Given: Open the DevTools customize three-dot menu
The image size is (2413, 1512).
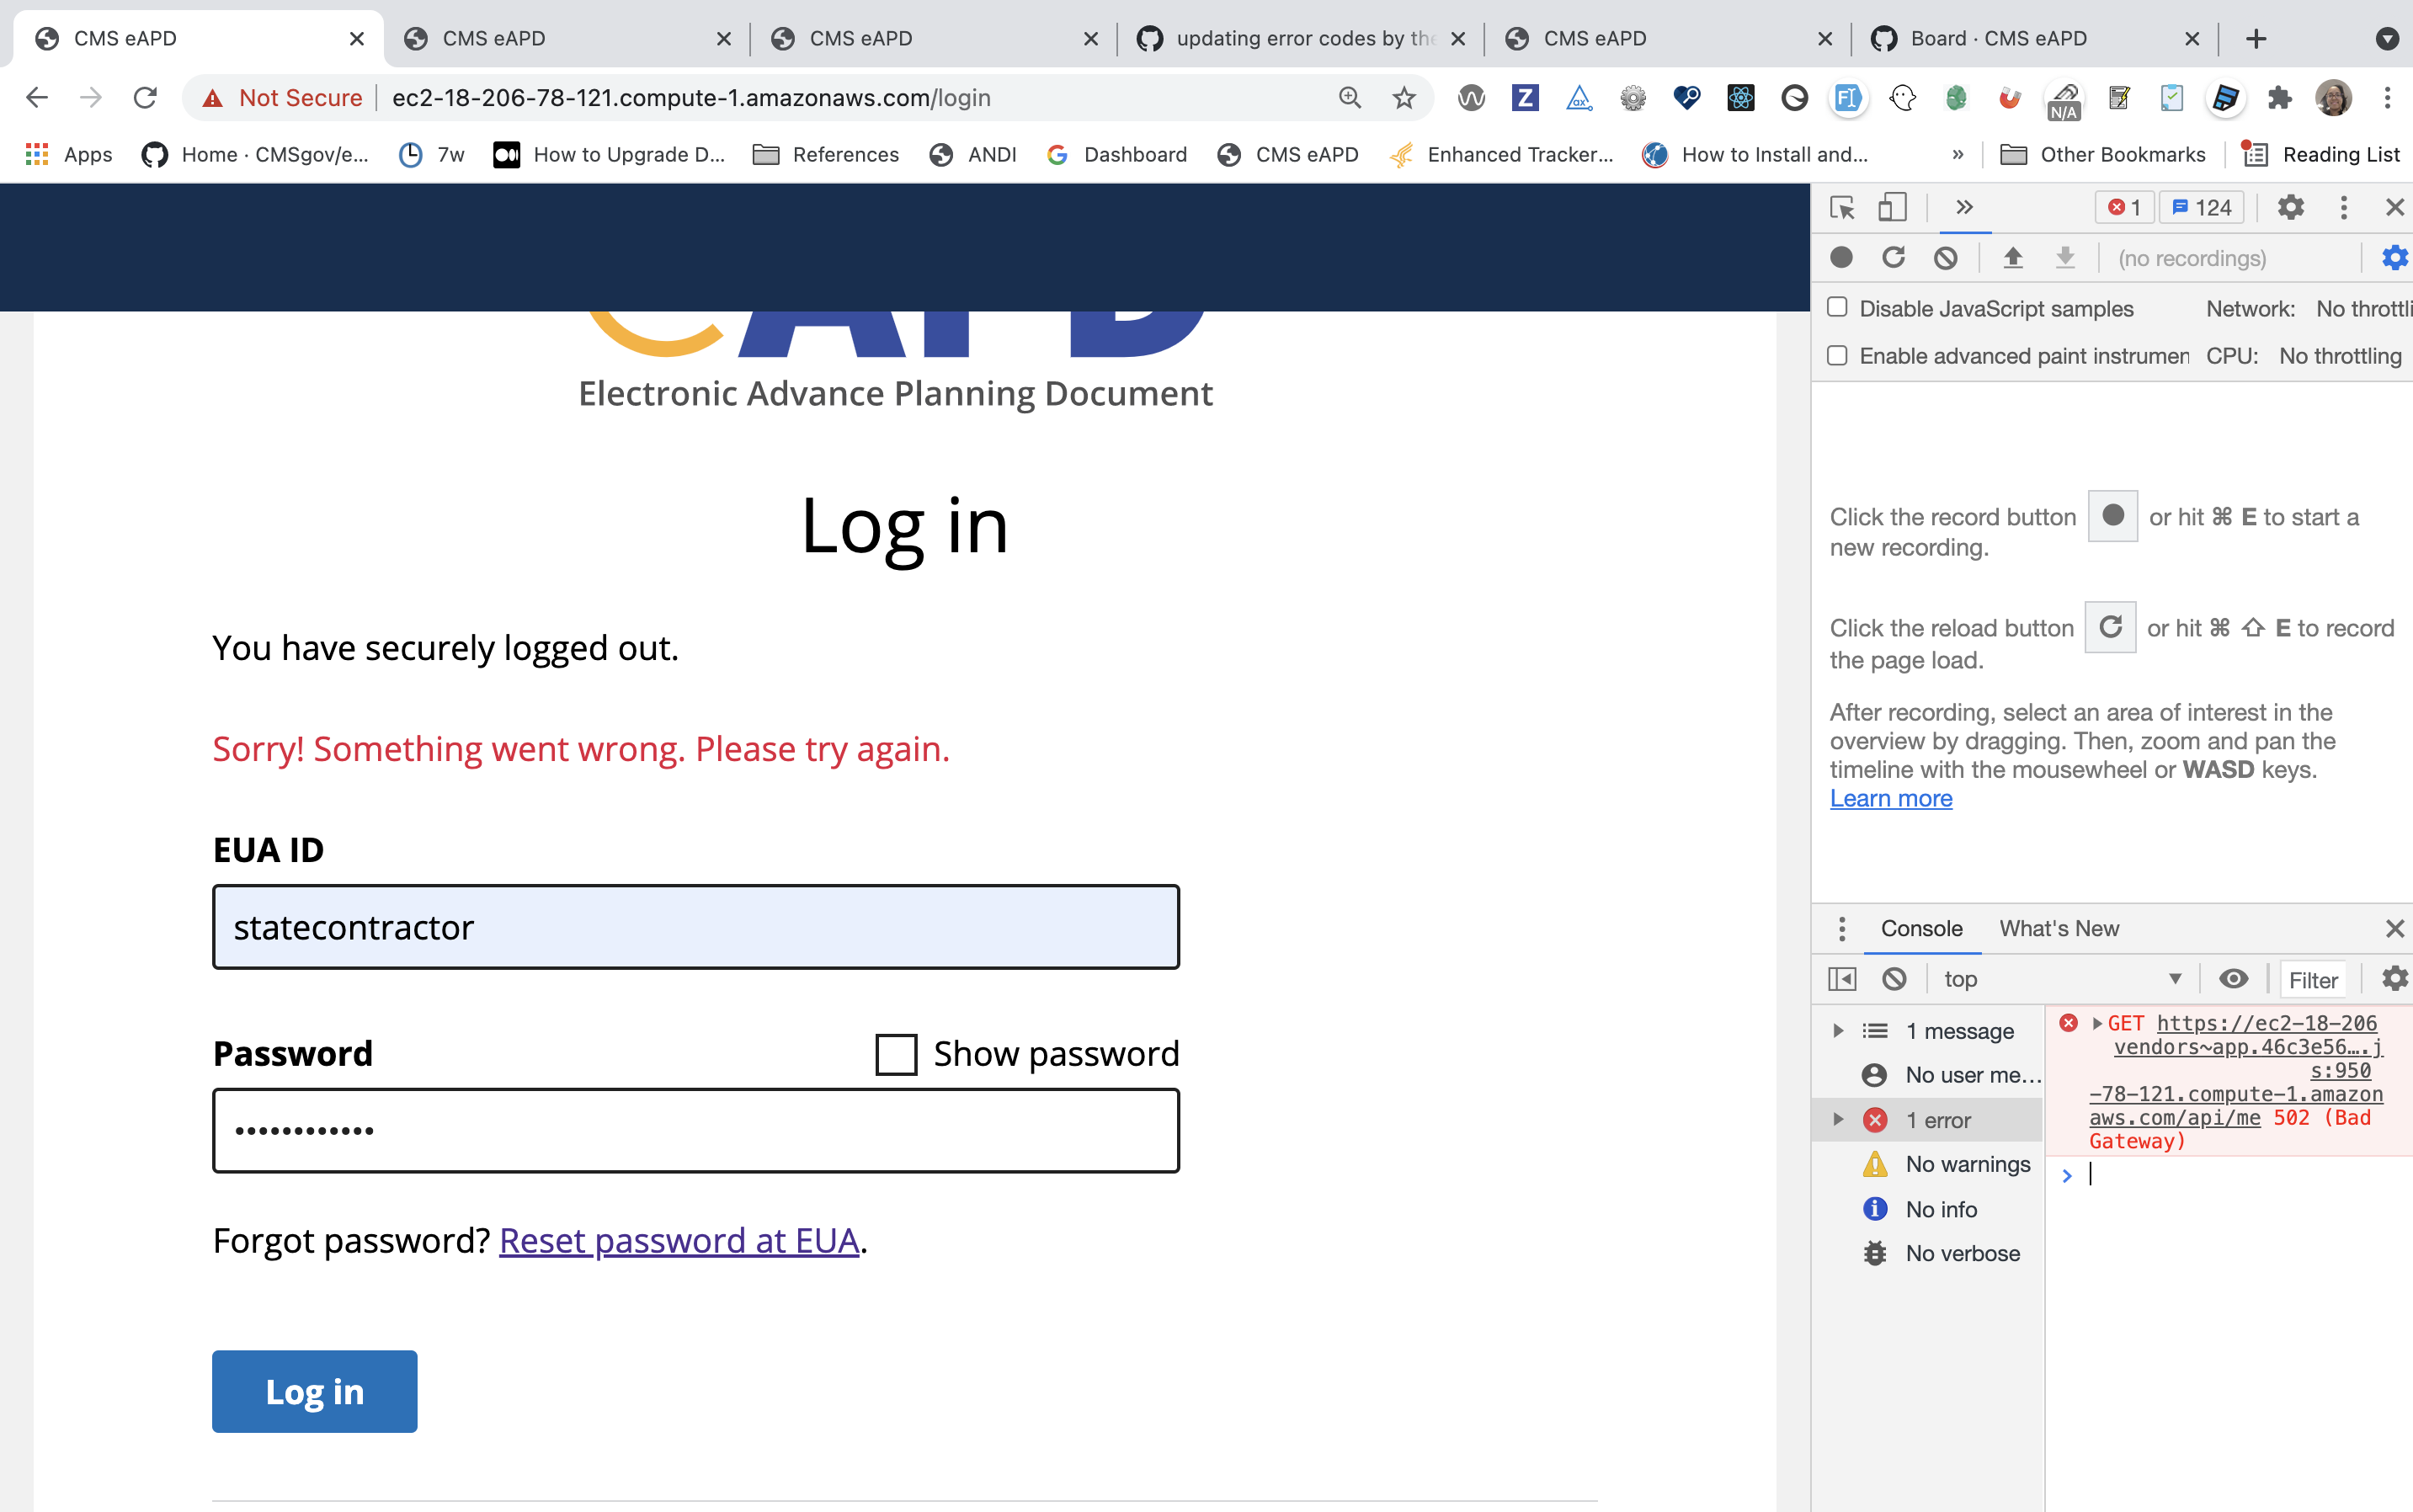Looking at the screenshot, I should point(2343,207).
